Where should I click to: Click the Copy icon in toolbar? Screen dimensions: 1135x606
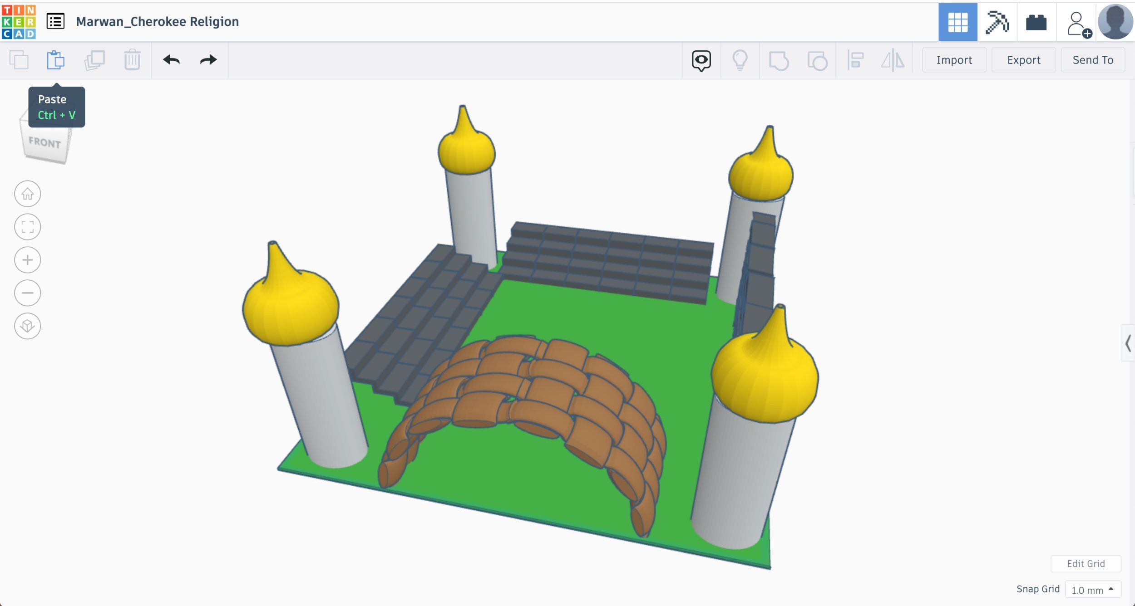[19, 60]
